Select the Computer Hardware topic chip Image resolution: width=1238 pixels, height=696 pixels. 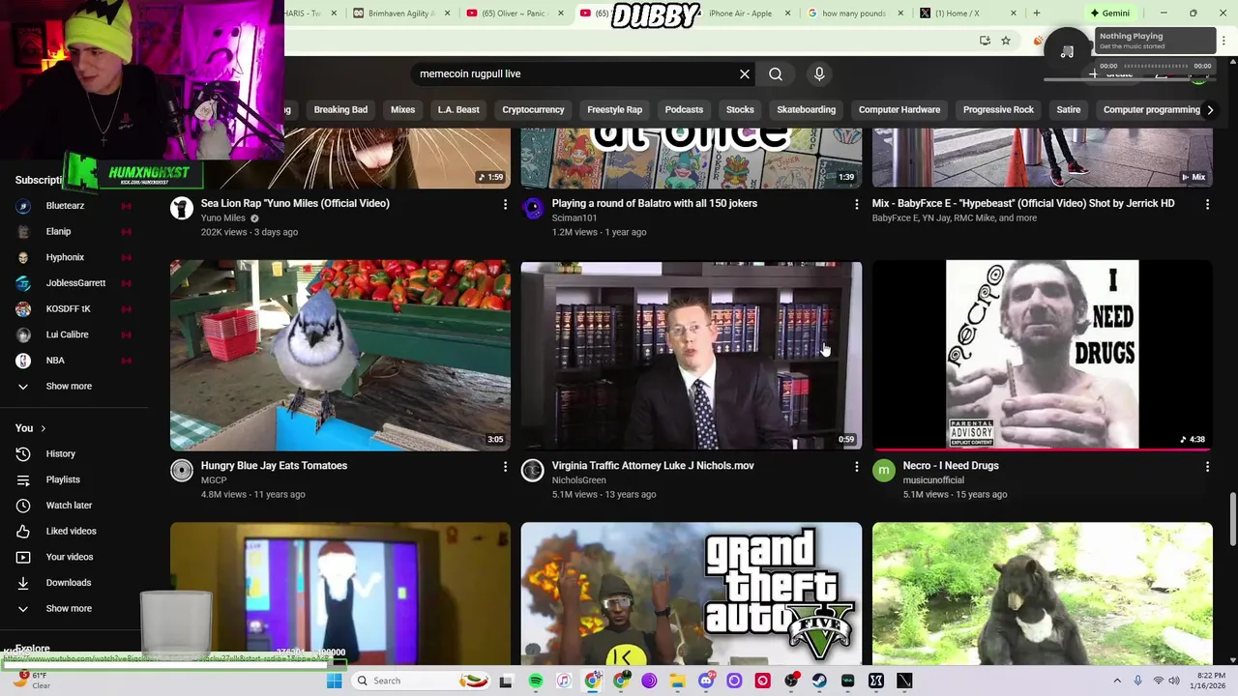[899, 110]
